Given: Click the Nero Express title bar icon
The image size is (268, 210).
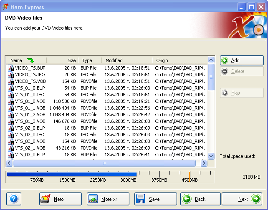Looking at the screenshot, I should 5,7.
